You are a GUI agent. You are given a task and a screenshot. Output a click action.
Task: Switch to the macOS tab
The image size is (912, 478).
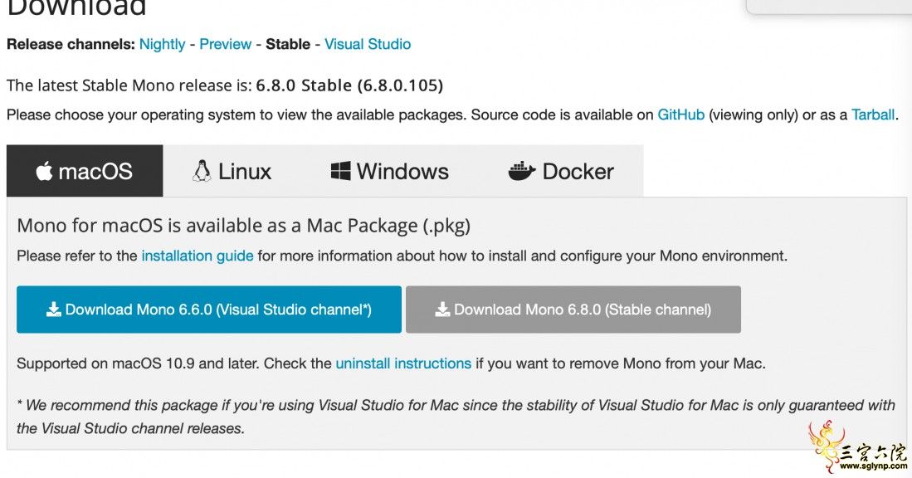click(85, 171)
